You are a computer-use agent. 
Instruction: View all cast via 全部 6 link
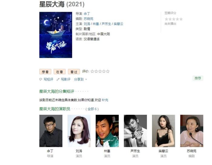pyautogui.click(x=92, y=109)
